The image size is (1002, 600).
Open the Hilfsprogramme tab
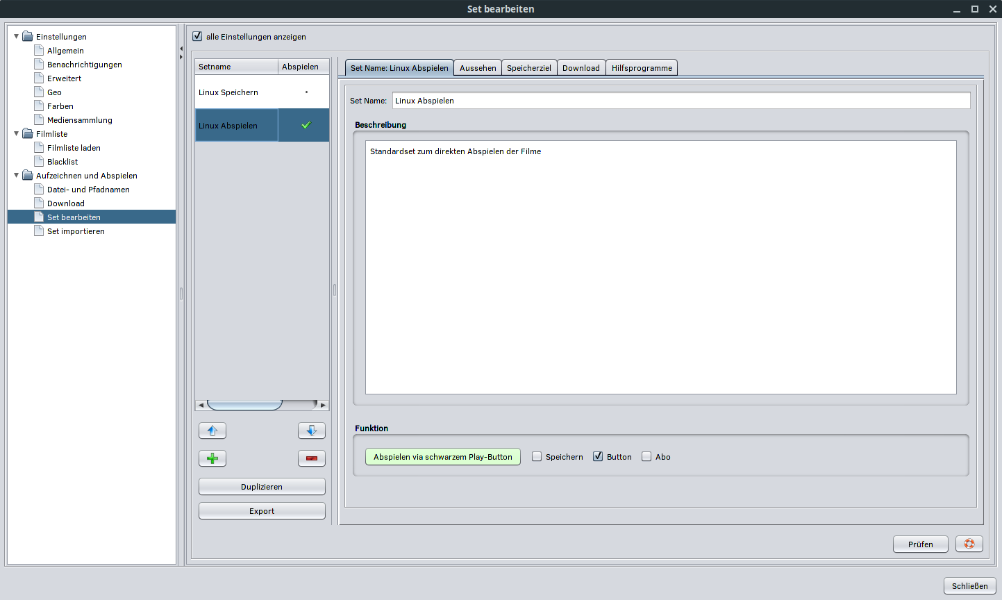(x=642, y=68)
